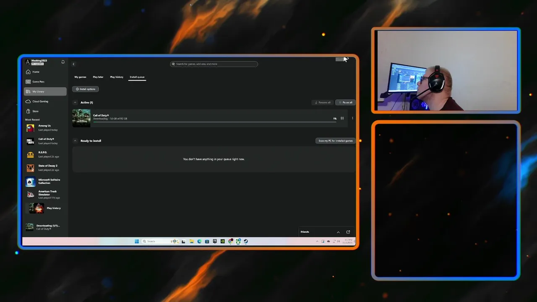Open Store in the sidebar
Screen dimensions: 537x302
point(45,111)
